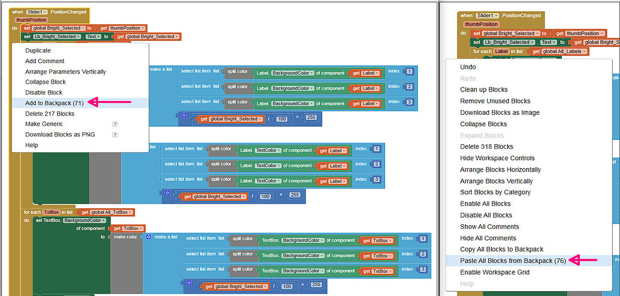Select Duplicate in the block context menu
Viewport: 620px width, 296px height.
[x=38, y=50]
